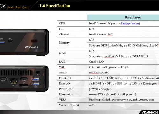
Task: Click the "WiFi" row label
Action: pyautogui.click(x=62, y=67)
